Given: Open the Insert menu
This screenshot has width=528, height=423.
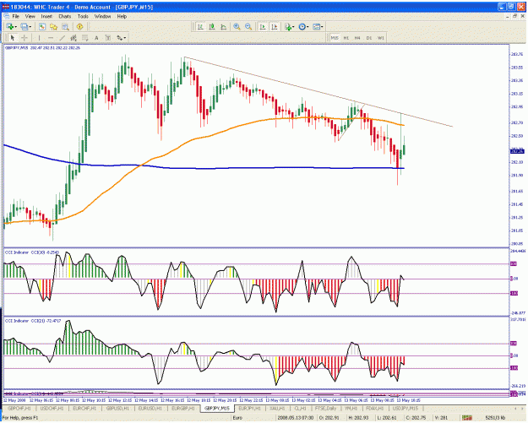Looking at the screenshot, I should 46,16.
